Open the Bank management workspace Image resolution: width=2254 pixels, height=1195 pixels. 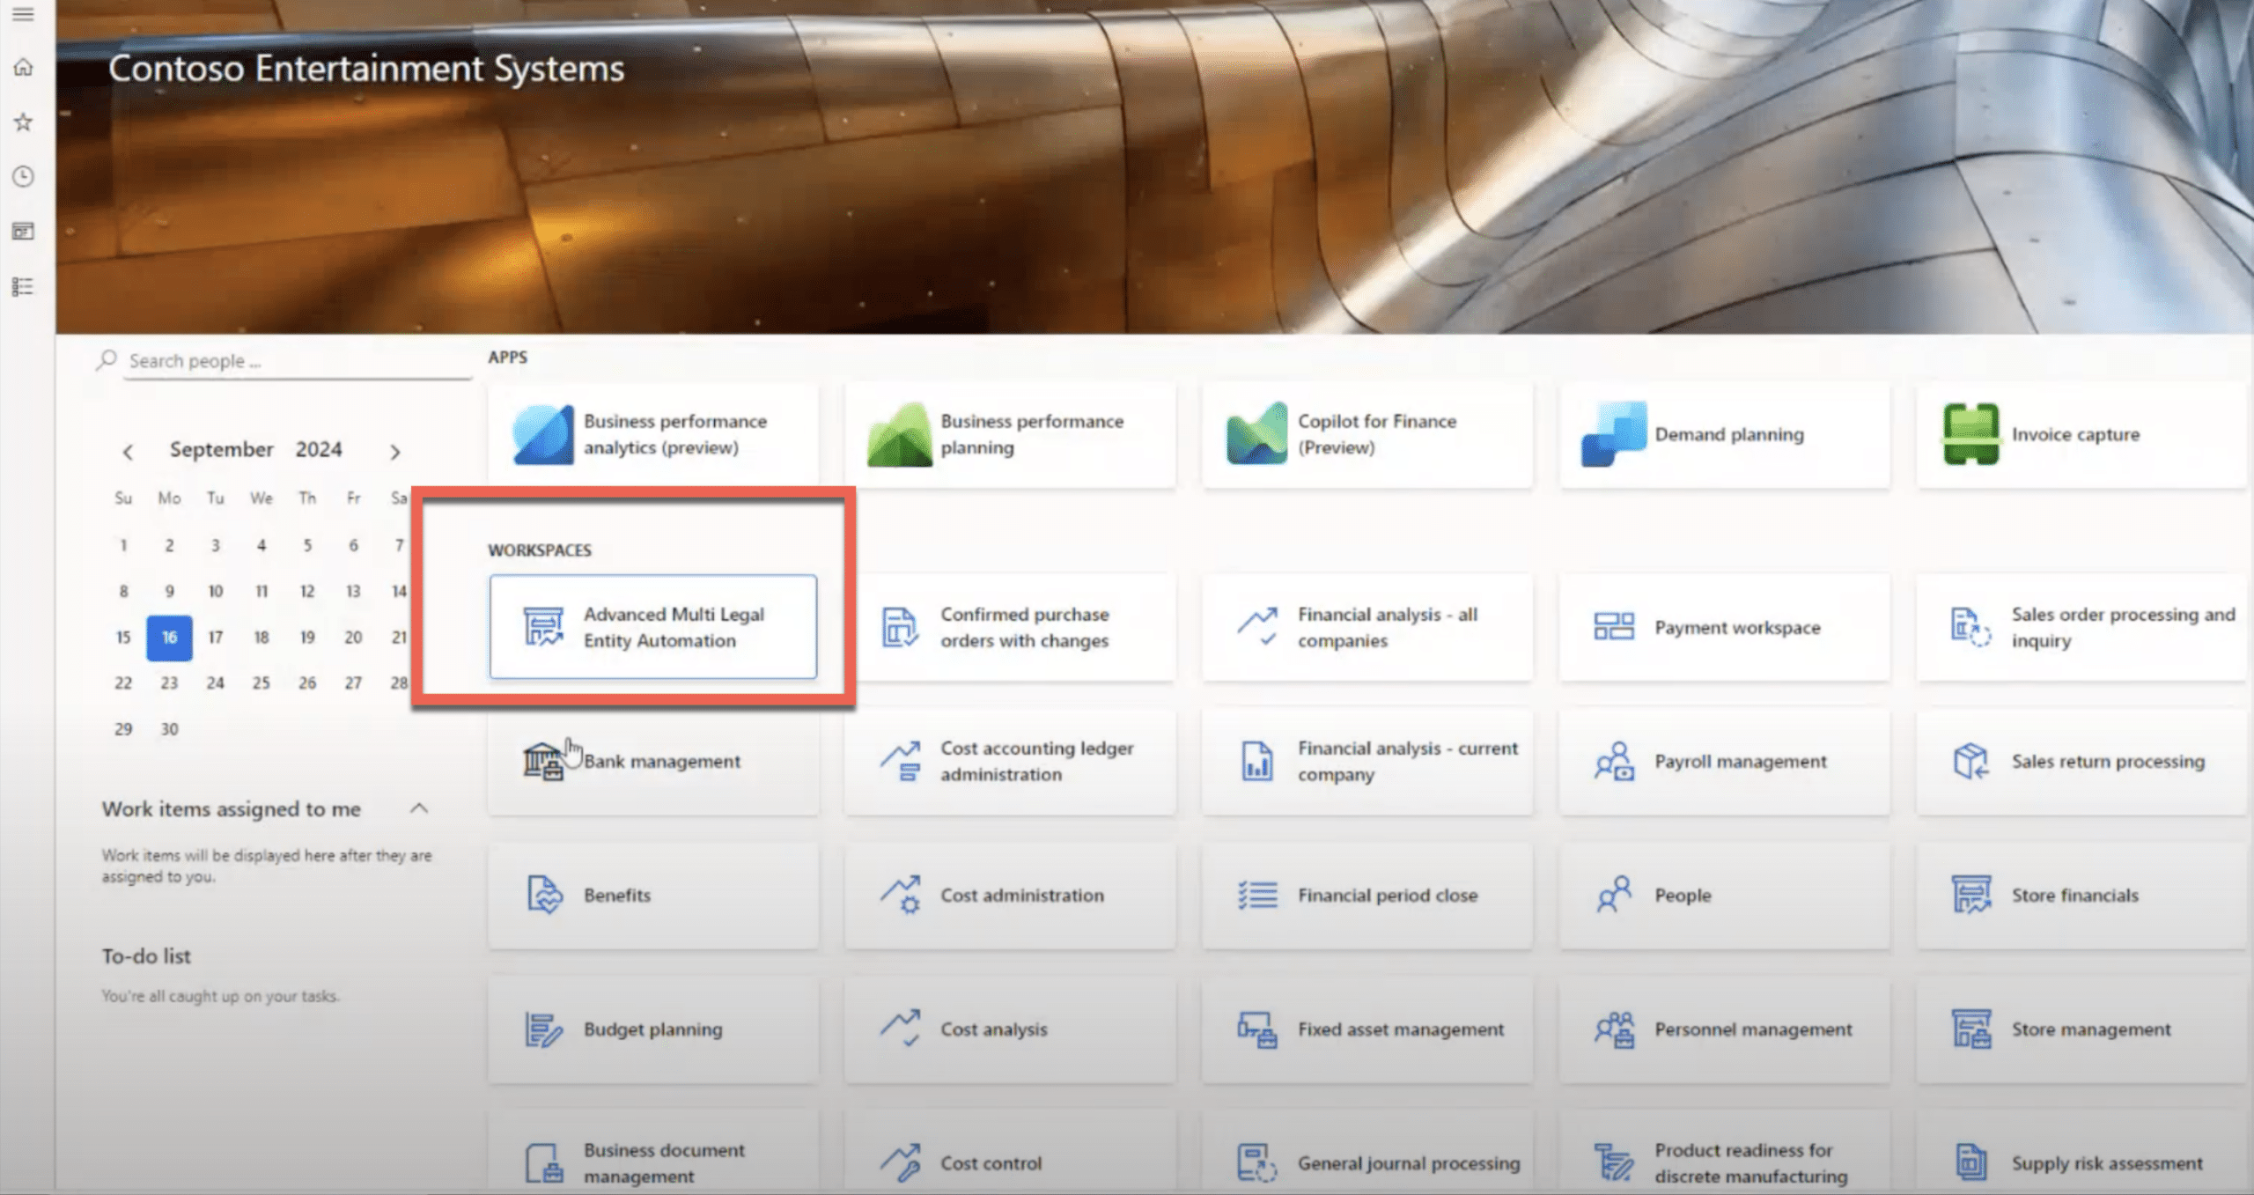click(x=653, y=761)
